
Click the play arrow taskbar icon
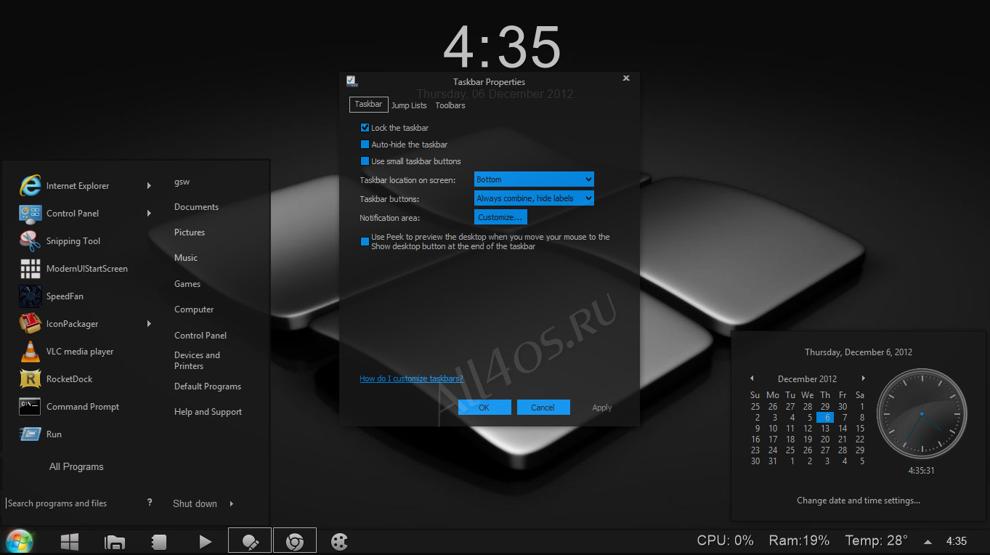(x=206, y=542)
